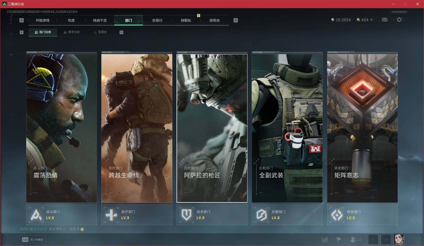The image size is (424, 246).
Task: Click the plus to add 424 currency
Action: pyautogui.click(x=371, y=20)
